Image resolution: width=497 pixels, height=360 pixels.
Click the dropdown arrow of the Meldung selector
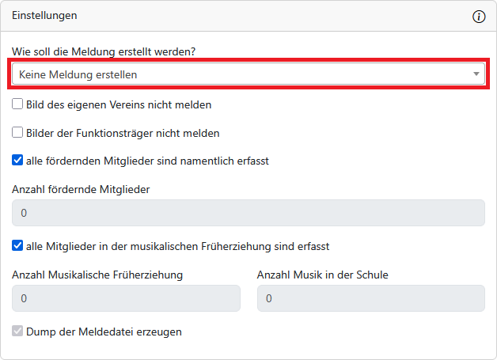(476, 74)
